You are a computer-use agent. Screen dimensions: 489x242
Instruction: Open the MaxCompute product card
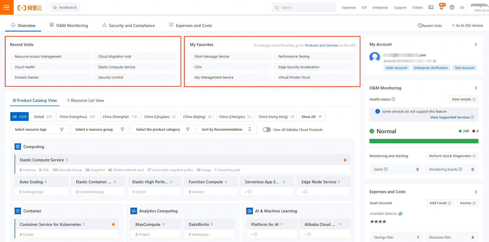click(x=156, y=229)
